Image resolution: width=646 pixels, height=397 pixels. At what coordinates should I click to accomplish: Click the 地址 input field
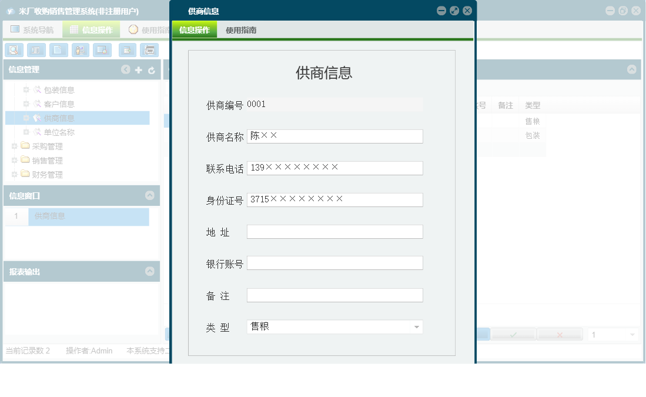(x=334, y=231)
